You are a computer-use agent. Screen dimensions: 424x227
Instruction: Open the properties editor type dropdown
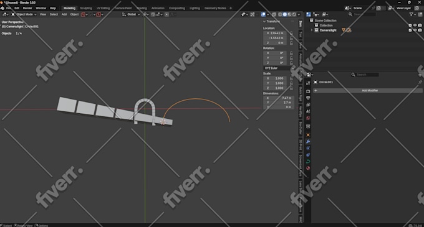[x=310, y=75]
